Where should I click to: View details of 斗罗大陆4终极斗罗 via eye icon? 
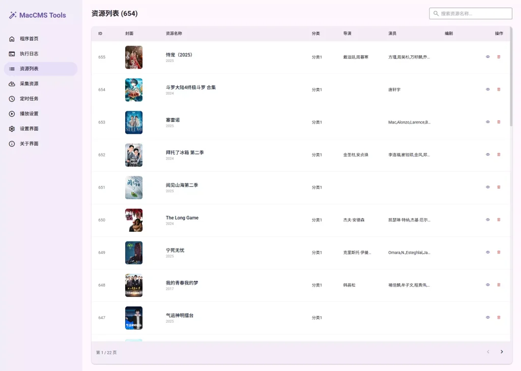click(487, 89)
